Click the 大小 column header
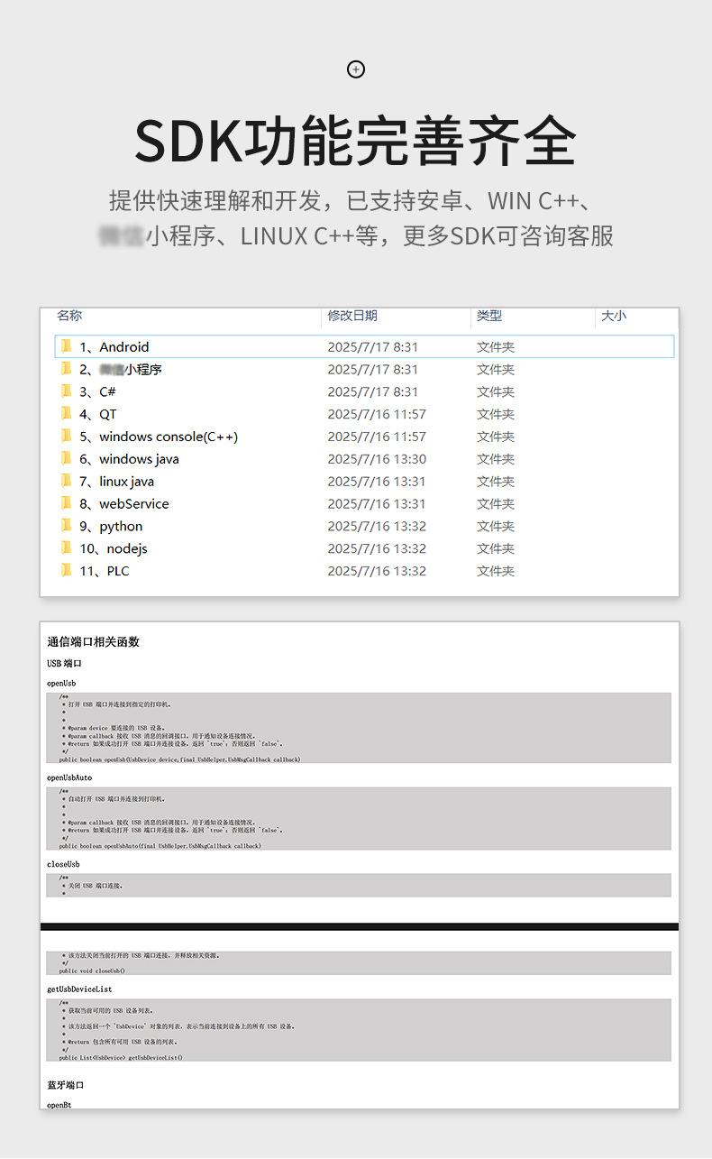This screenshot has width=712, height=1159. tap(614, 316)
